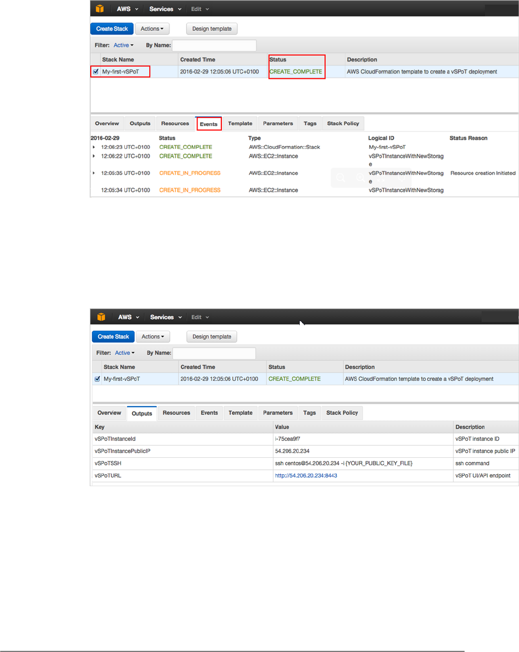Open AWS dropdown in top console header
The image size is (519, 652).
pyautogui.click(x=128, y=9)
